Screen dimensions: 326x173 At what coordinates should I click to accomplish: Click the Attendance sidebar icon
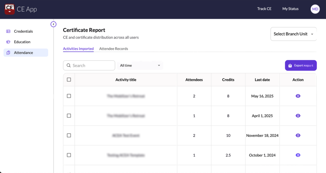(x=8, y=53)
